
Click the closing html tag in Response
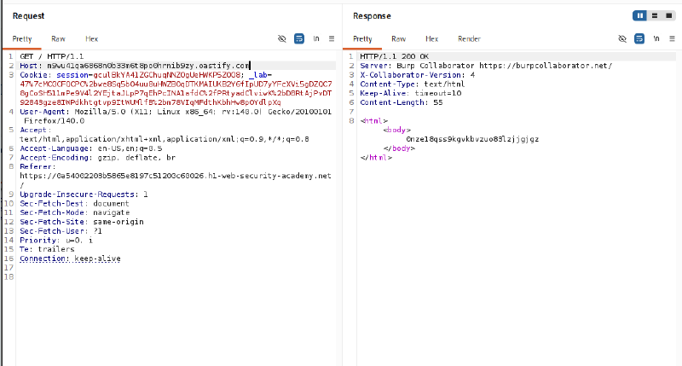point(376,158)
